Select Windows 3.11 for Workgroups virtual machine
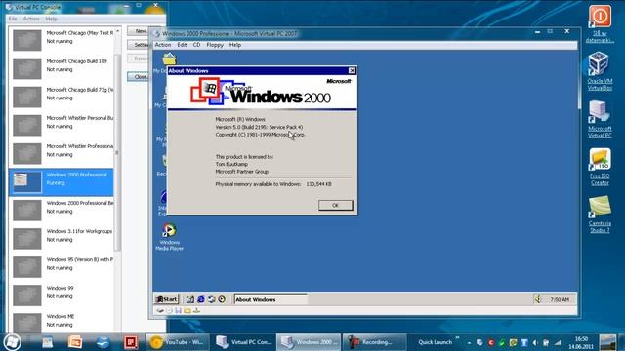 coord(62,238)
